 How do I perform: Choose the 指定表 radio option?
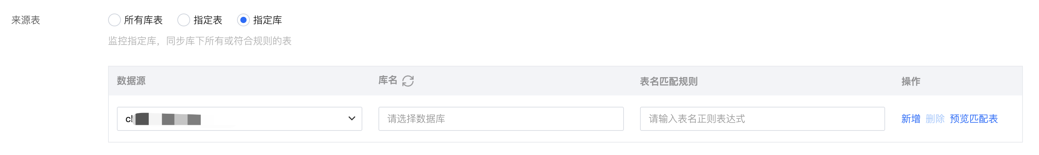184,20
